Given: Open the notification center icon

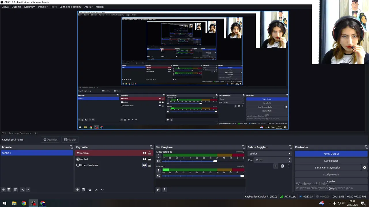Looking at the screenshot, I should (x=363, y=203).
